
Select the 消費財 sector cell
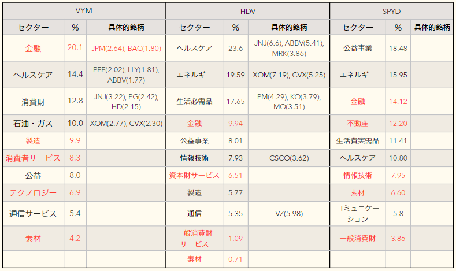[33, 102]
